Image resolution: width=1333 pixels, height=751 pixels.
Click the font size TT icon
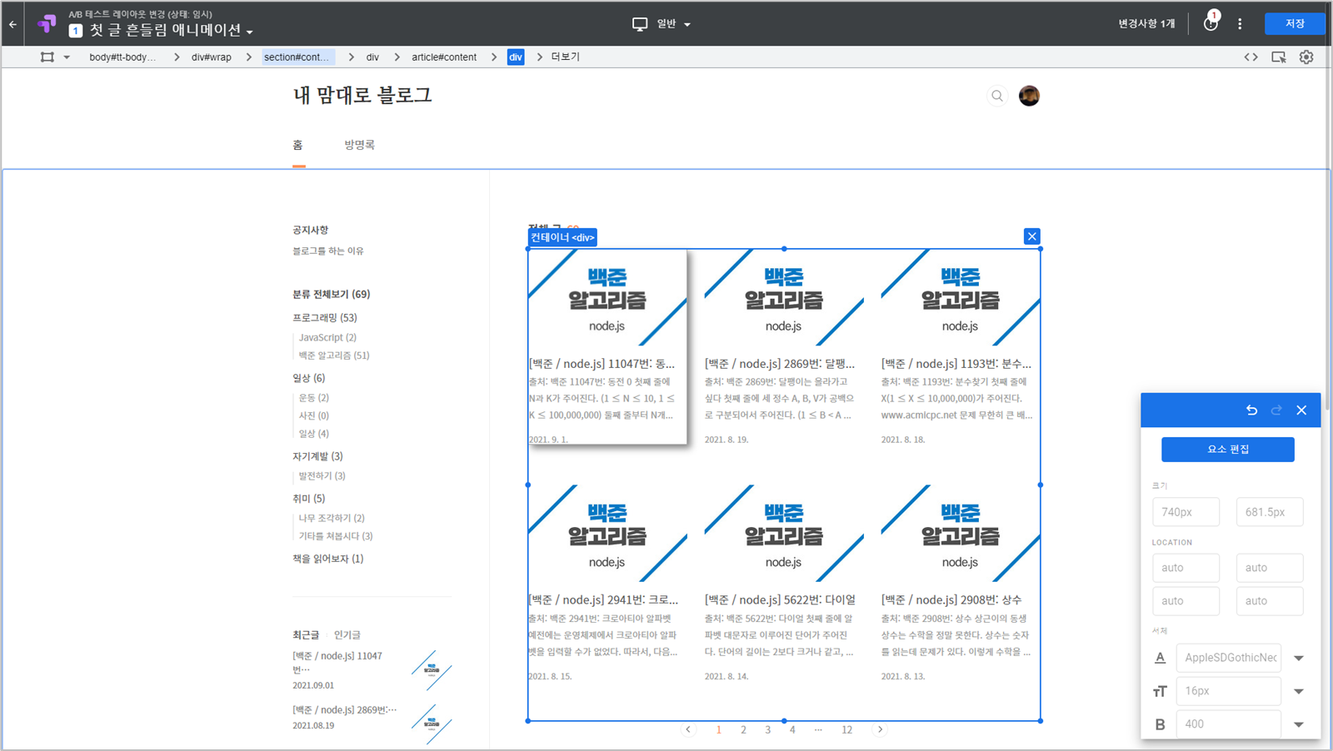click(x=1160, y=691)
